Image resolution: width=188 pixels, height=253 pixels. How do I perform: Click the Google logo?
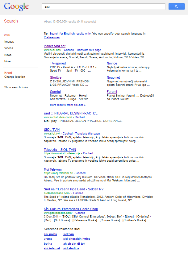16,6
